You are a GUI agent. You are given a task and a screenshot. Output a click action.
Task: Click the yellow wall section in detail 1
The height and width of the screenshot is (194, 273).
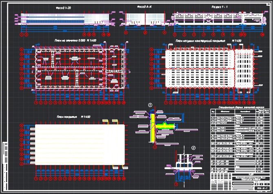coord(153,128)
